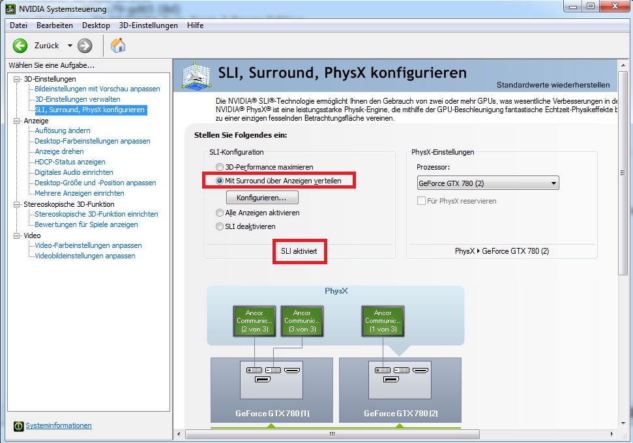
Task: Click the green Zurück back arrow icon
Action: coord(20,46)
